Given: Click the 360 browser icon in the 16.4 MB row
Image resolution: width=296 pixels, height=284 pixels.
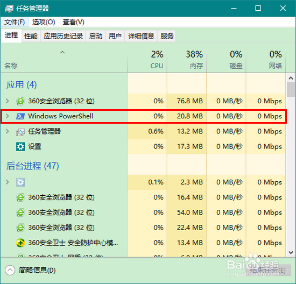Looking at the screenshot, I should click(x=20, y=197).
